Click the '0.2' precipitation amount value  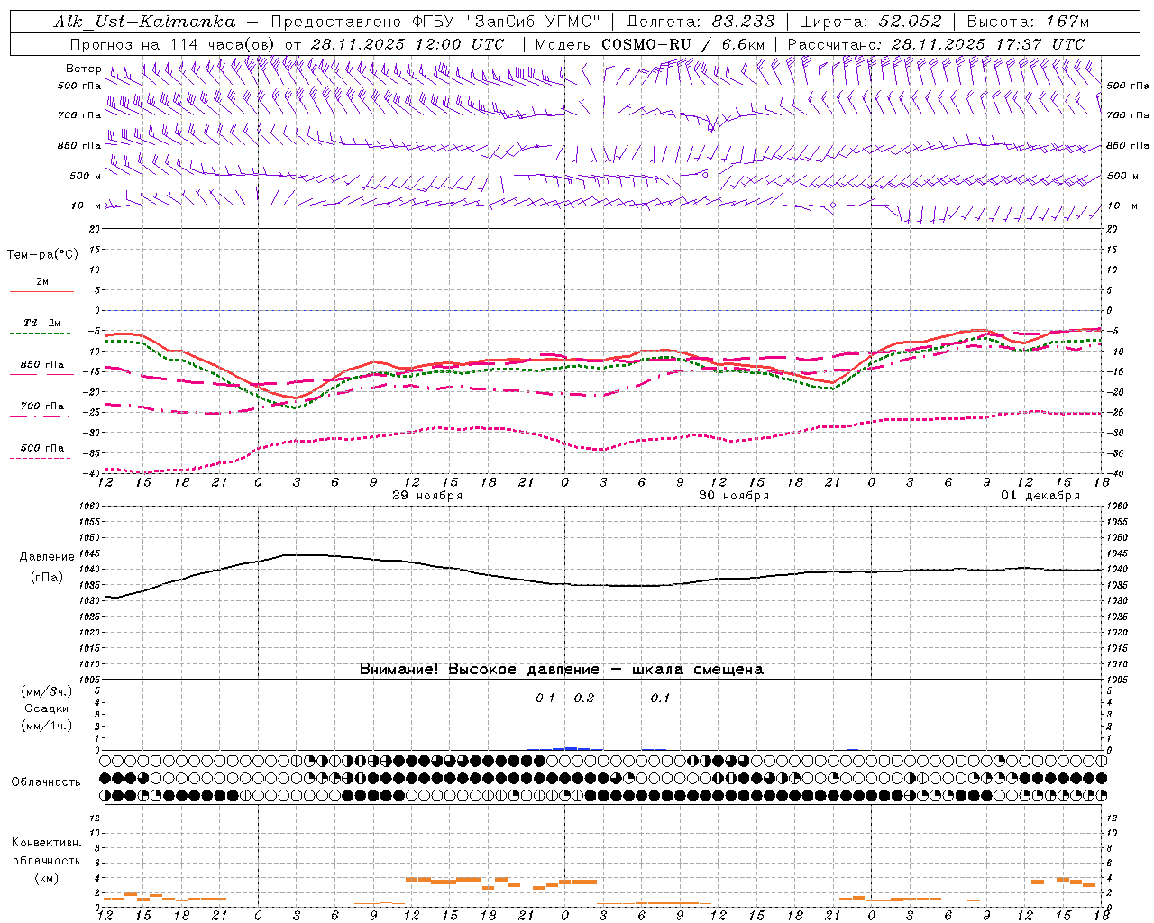coord(584,699)
